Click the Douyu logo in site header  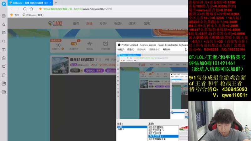[55, 23]
